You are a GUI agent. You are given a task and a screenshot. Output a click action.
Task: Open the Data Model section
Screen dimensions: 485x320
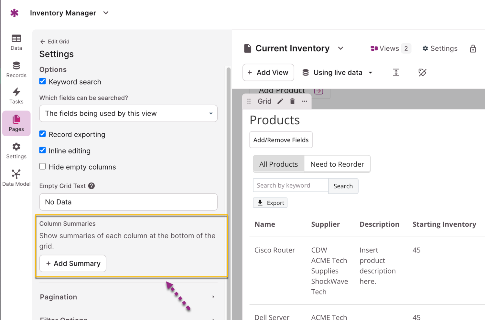pyautogui.click(x=16, y=178)
